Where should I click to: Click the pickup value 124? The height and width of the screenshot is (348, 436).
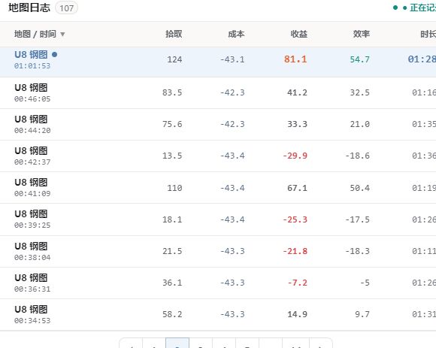pyautogui.click(x=174, y=59)
